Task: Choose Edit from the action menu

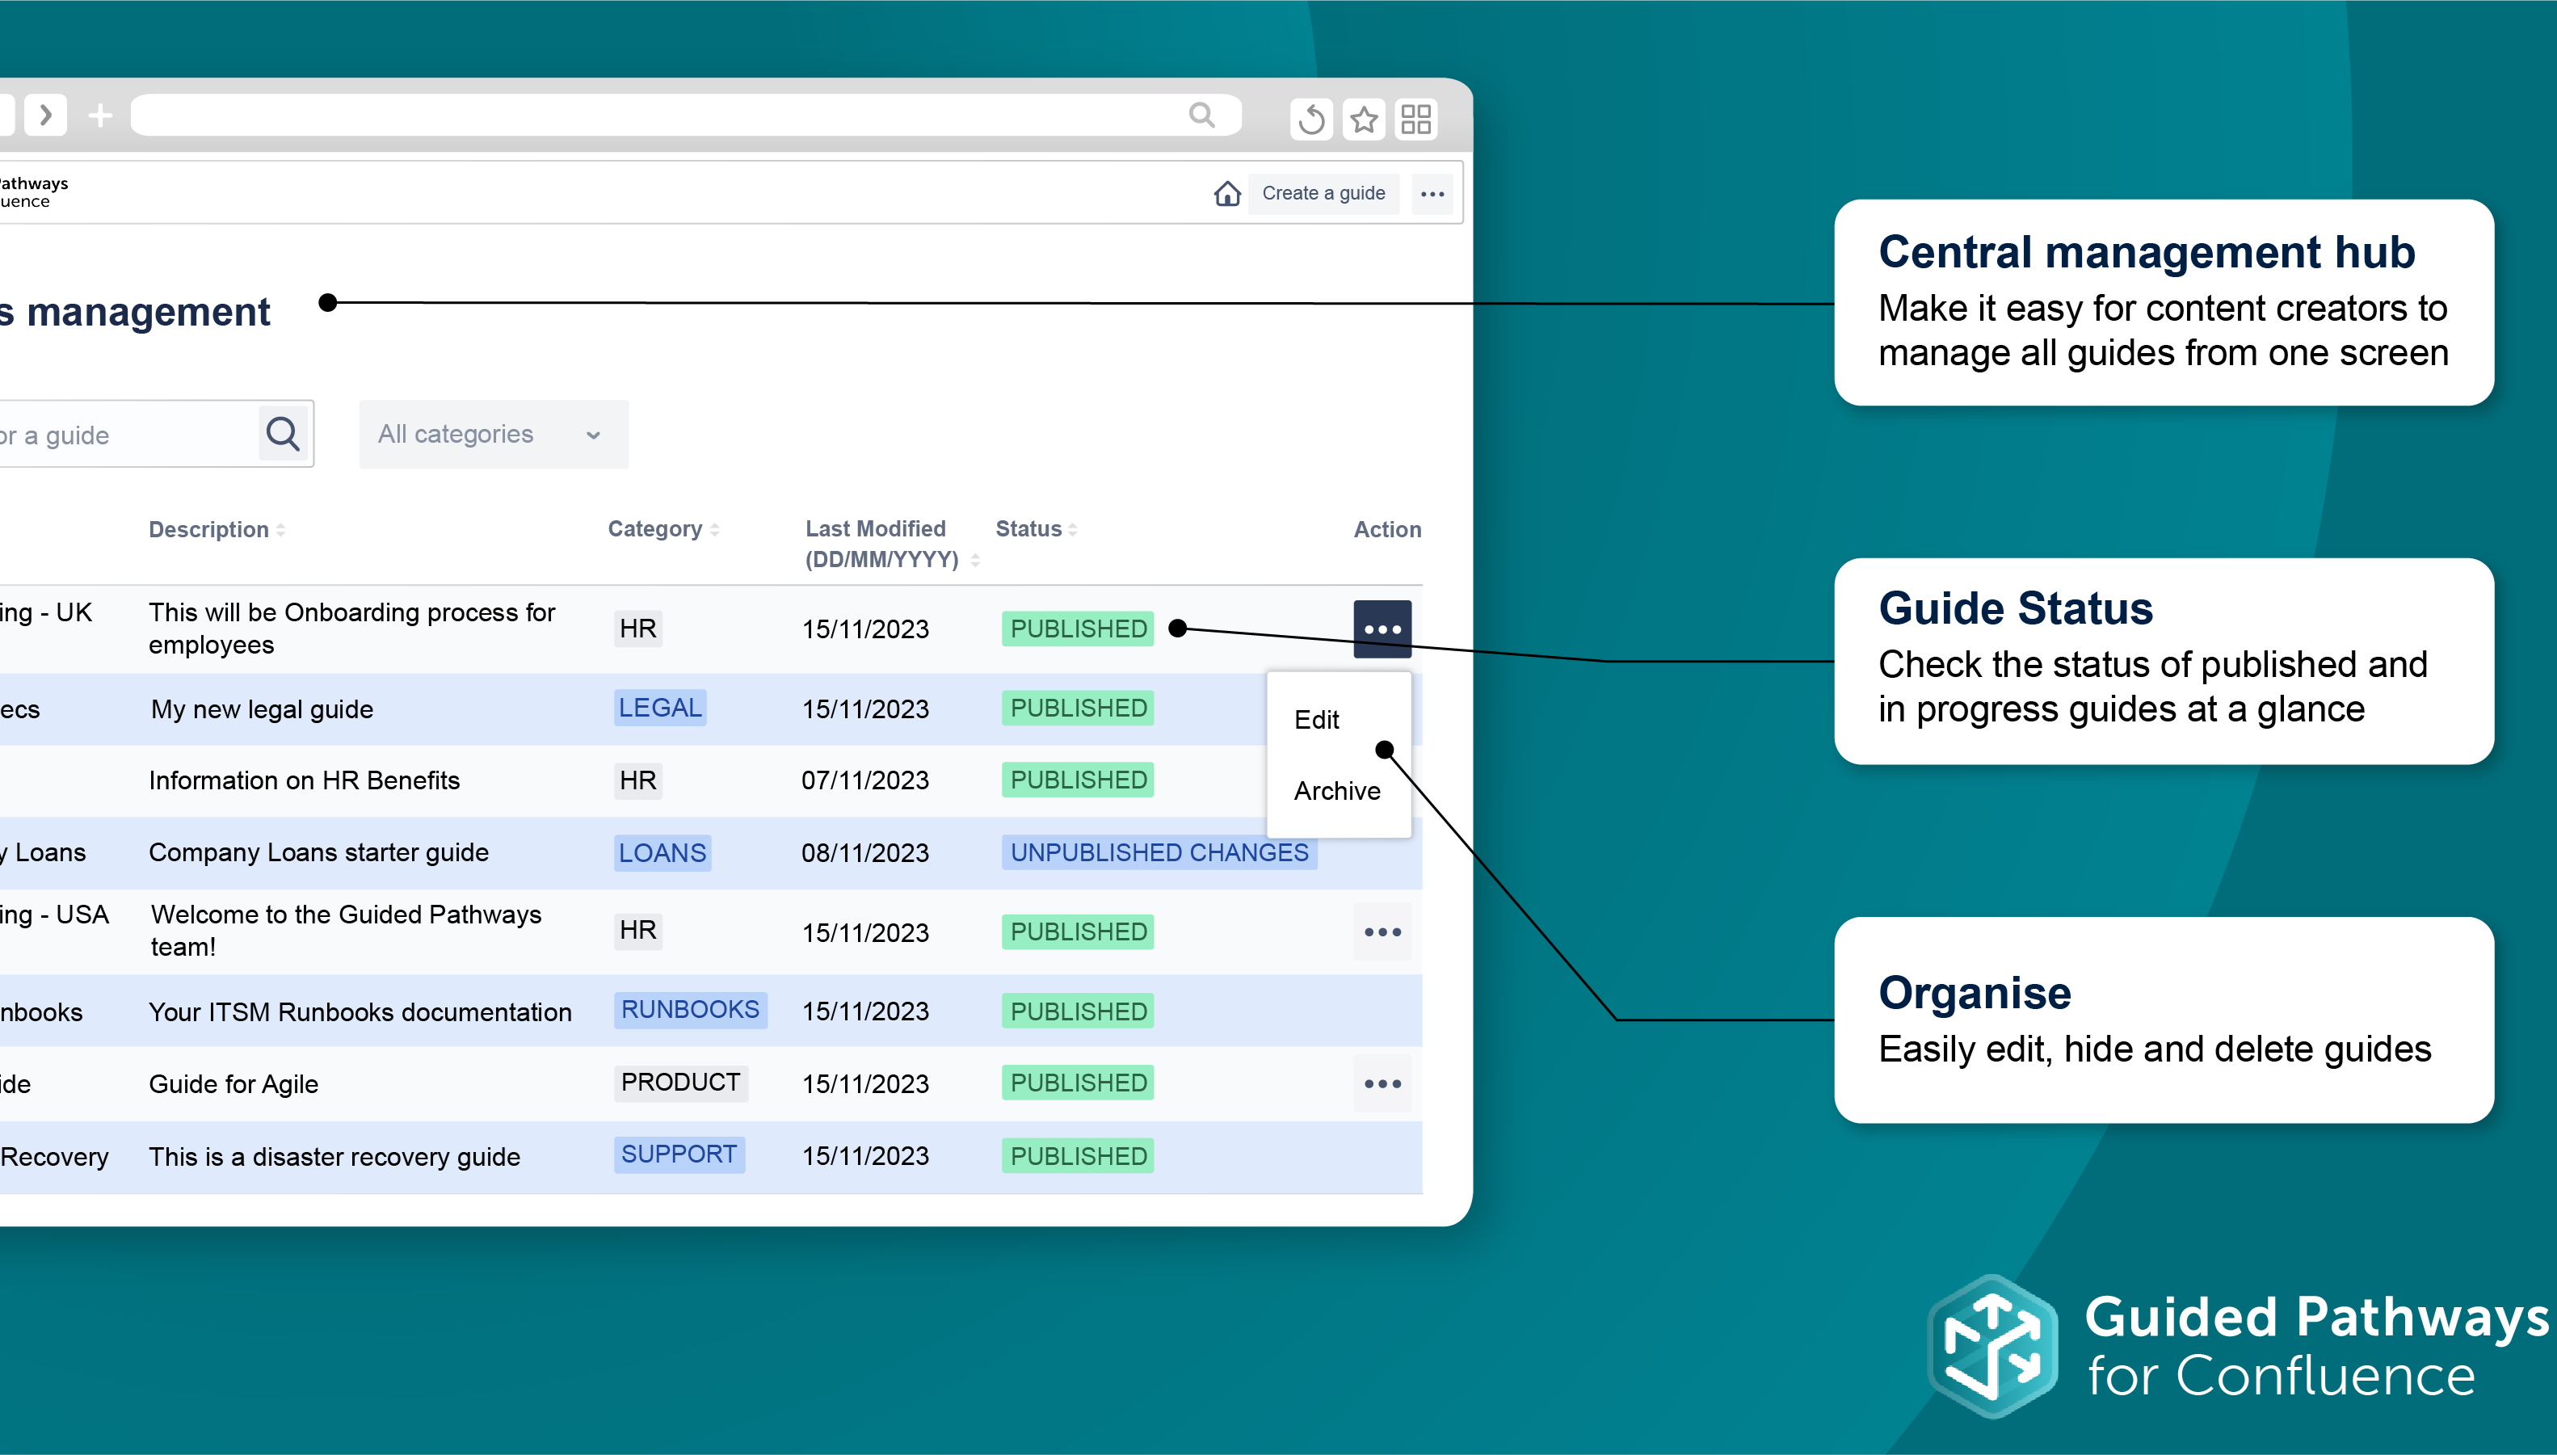Action: [1316, 720]
